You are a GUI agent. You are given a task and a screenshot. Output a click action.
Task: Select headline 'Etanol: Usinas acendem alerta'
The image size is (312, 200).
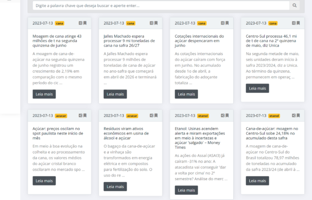(200, 138)
